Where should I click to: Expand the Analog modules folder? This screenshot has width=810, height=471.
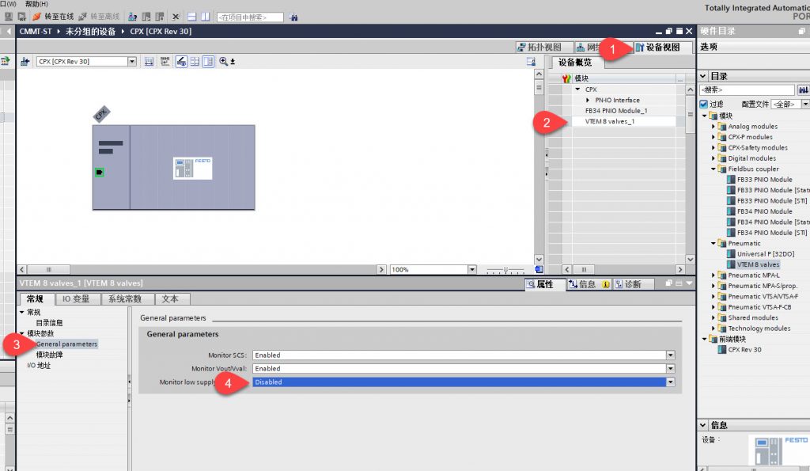713,126
